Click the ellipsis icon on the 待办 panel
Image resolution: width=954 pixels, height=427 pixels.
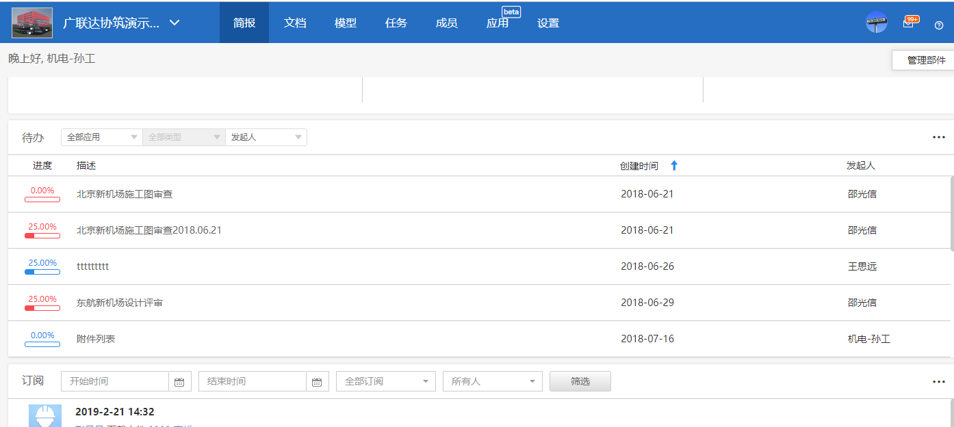pyautogui.click(x=938, y=137)
